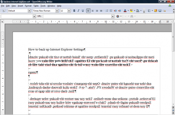Click the Save document icon
This screenshot has width=175, height=115.
[x=160, y=11]
